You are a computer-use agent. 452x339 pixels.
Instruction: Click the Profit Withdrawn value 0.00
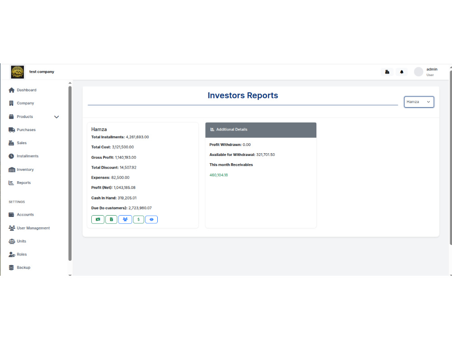(x=247, y=145)
